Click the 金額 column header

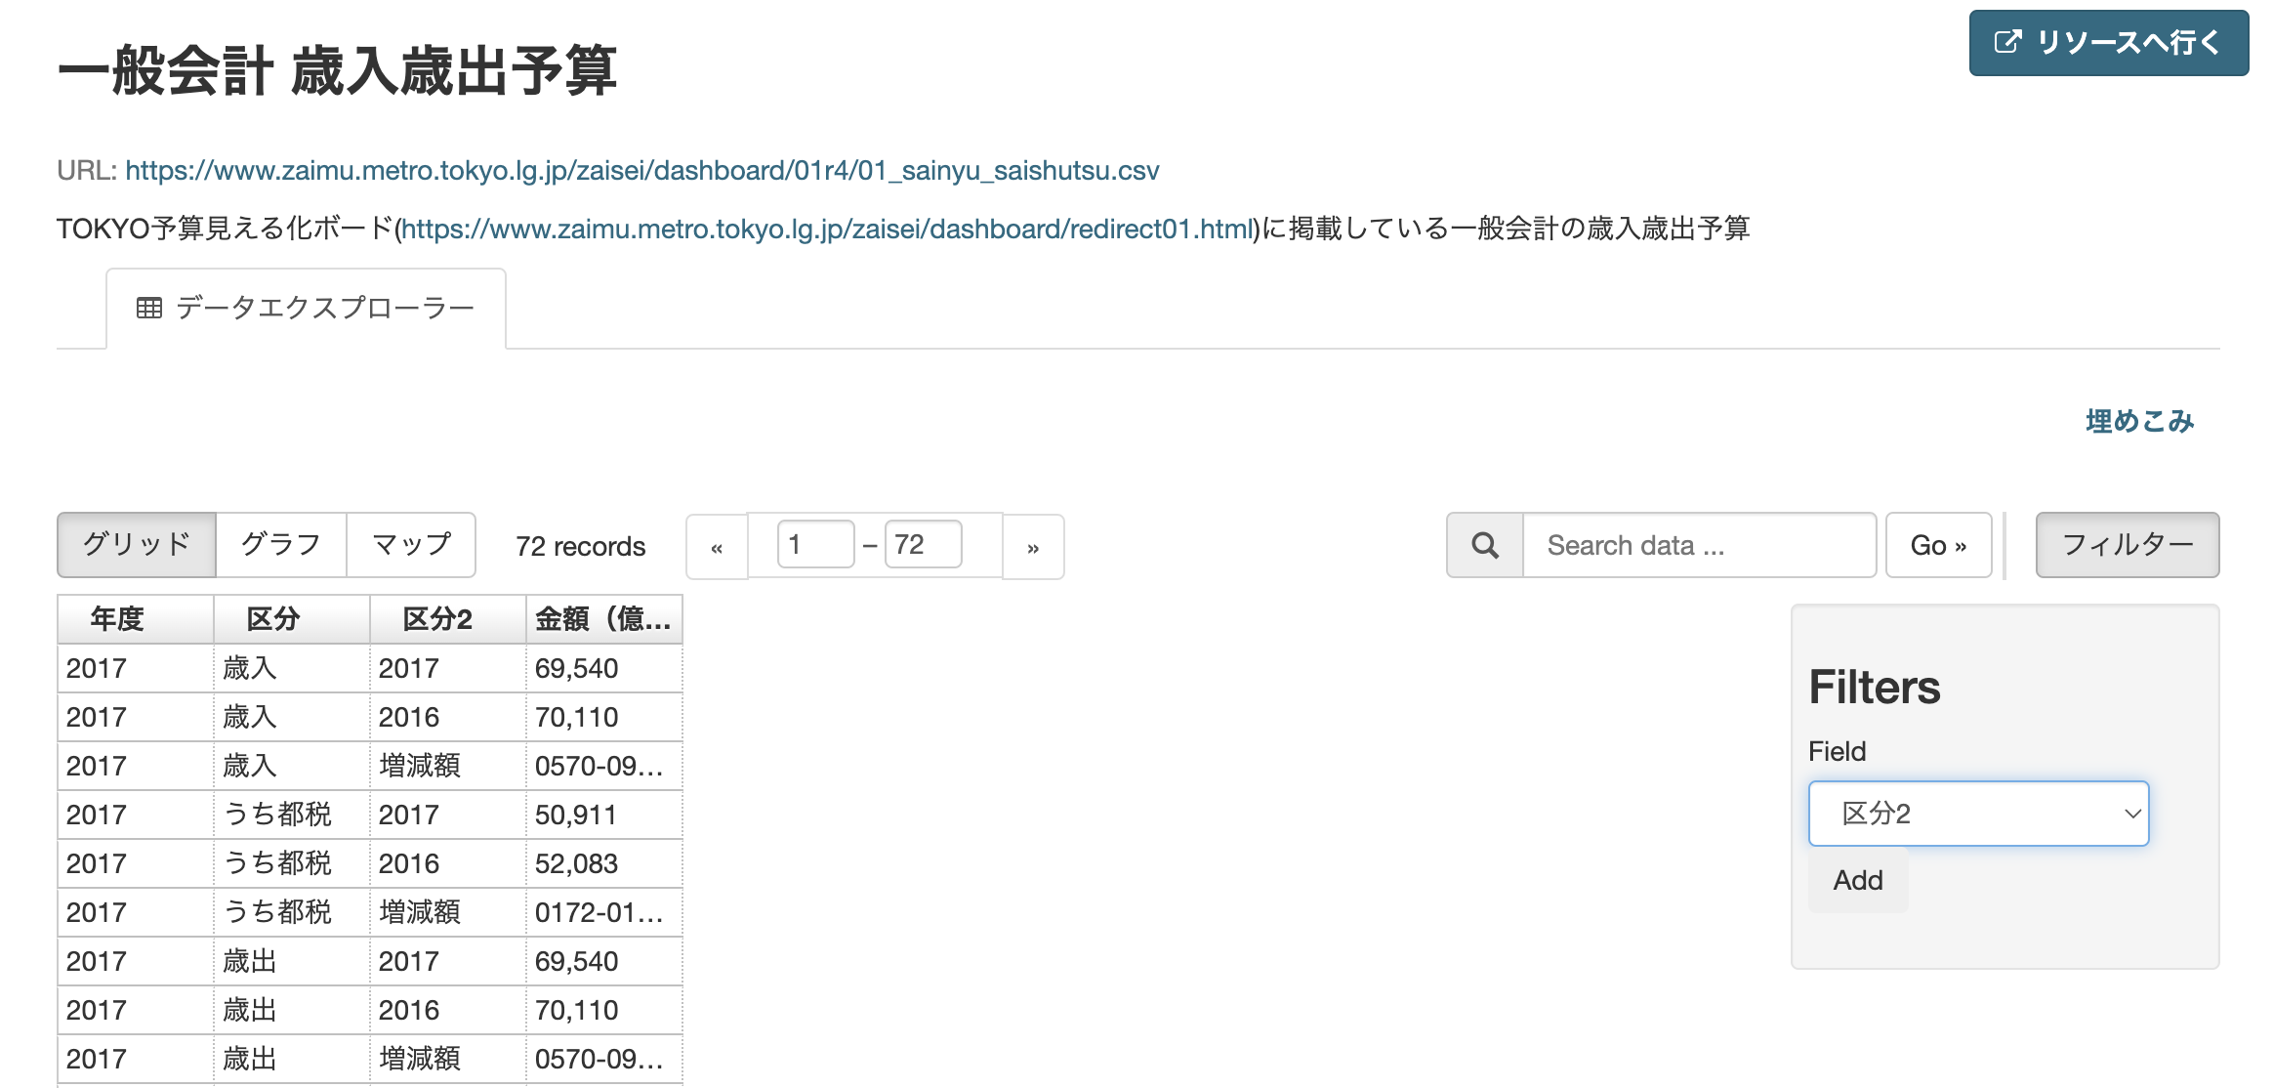click(x=603, y=619)
